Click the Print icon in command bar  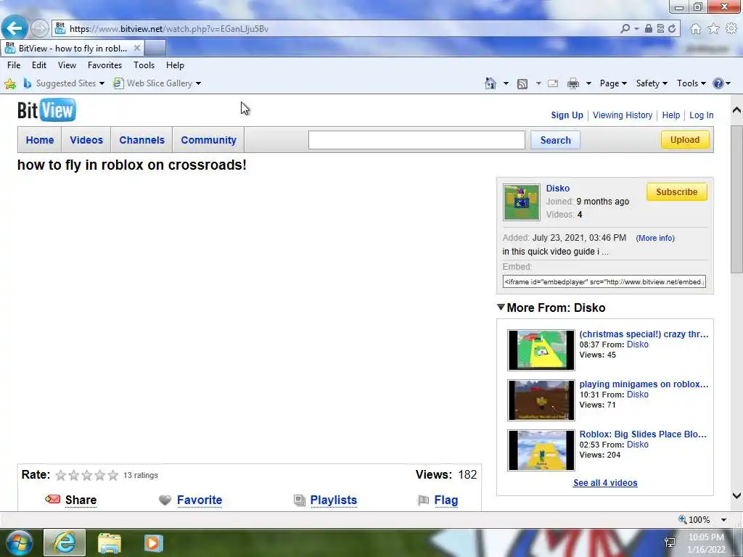[573, 83]
